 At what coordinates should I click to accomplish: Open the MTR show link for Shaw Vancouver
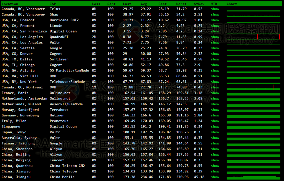215,14
